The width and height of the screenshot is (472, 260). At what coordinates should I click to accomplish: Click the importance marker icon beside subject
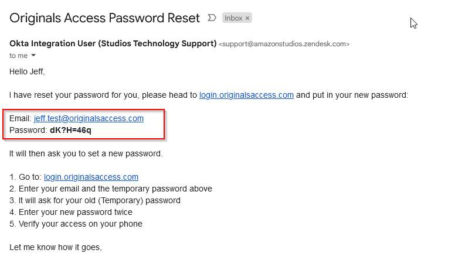click(x=212, y=18)
